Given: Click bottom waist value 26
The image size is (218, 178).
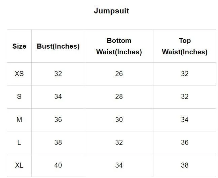Looking at the screenshot, I should [119, 74].
